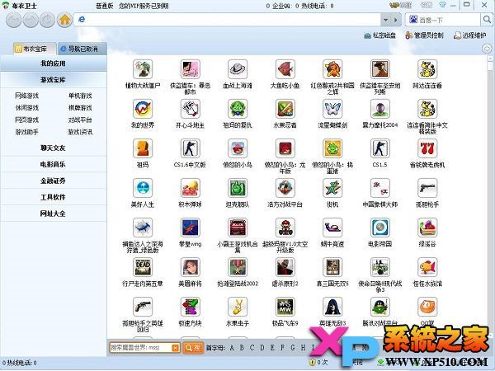Expand the 聊天交友 sidebar section
Viewport: 495px width, 371px height.
click(53, 148)
